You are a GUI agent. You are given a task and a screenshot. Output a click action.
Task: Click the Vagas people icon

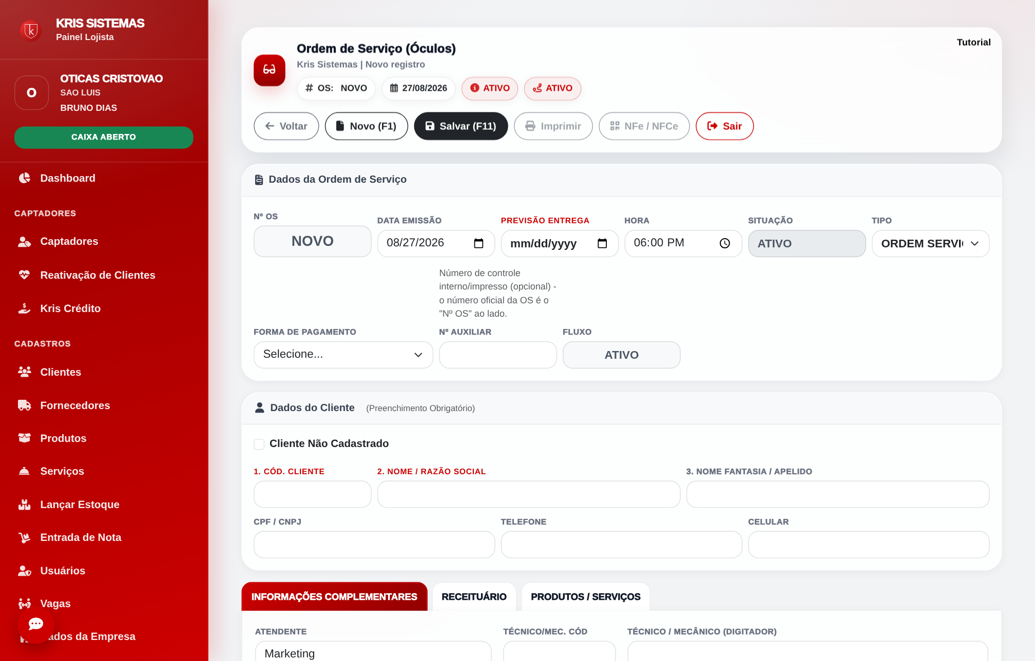(x=25, y=604)
